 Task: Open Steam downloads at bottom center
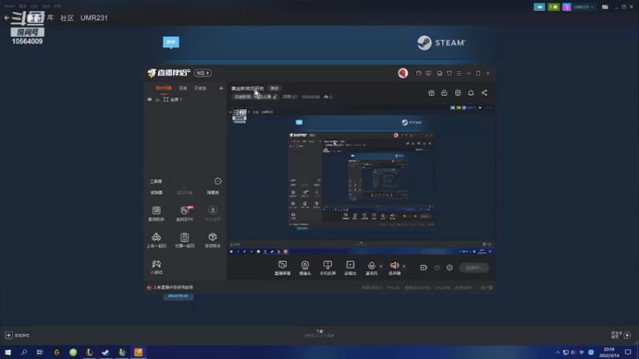(319, 333)
